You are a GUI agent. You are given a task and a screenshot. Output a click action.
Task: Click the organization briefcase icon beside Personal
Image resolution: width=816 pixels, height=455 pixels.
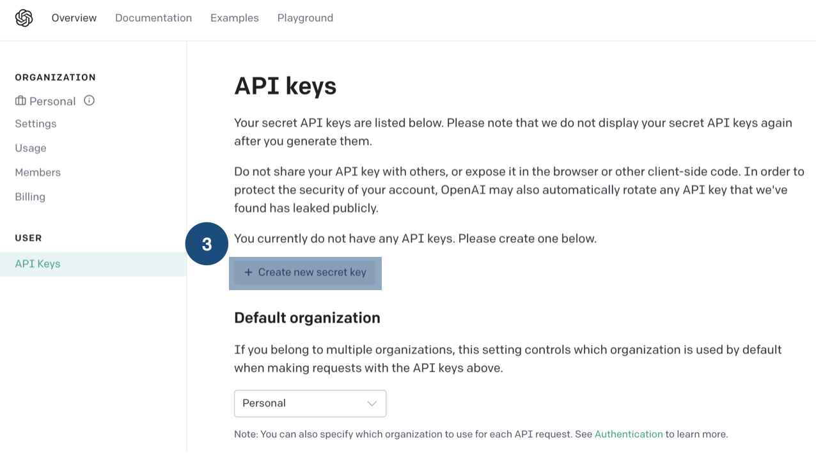point(19,100)
